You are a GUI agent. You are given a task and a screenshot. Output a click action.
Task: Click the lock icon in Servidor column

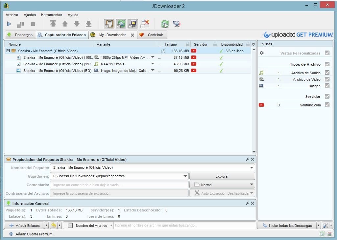pos(215,44)
